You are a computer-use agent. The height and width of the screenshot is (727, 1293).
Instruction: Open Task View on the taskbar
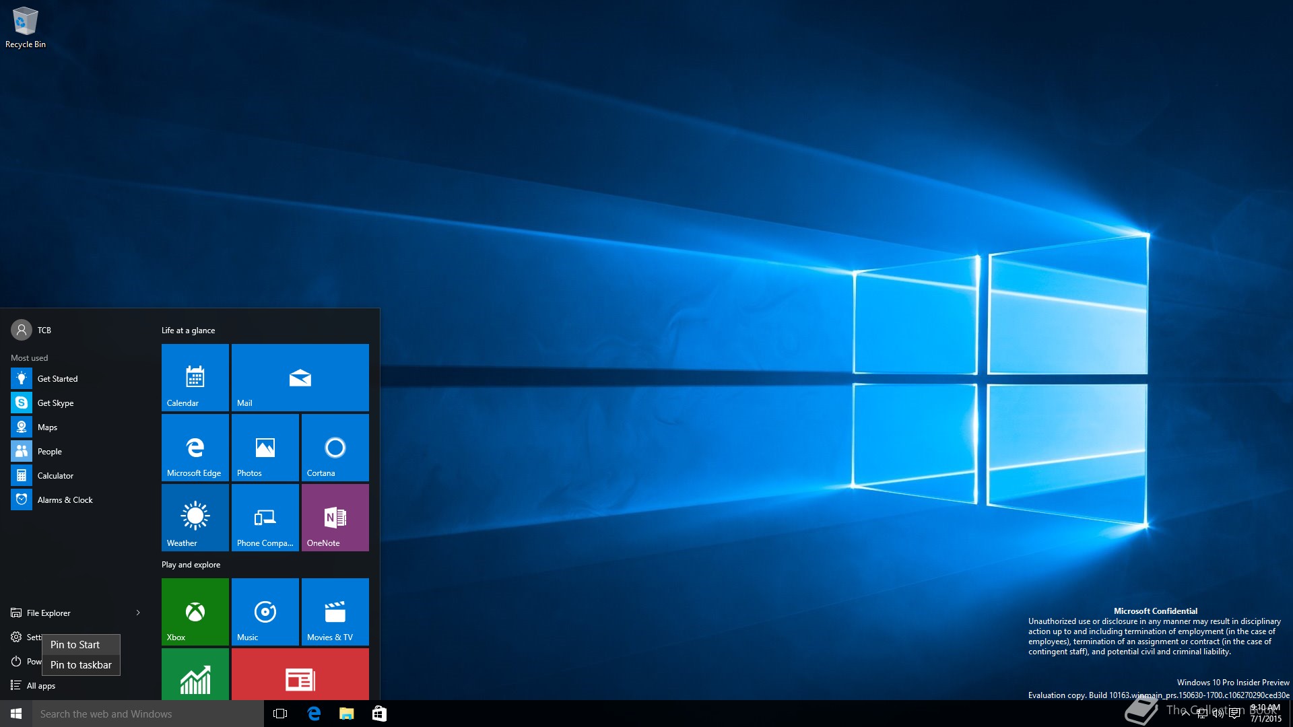pyautogui.click(x=280, y=714)
